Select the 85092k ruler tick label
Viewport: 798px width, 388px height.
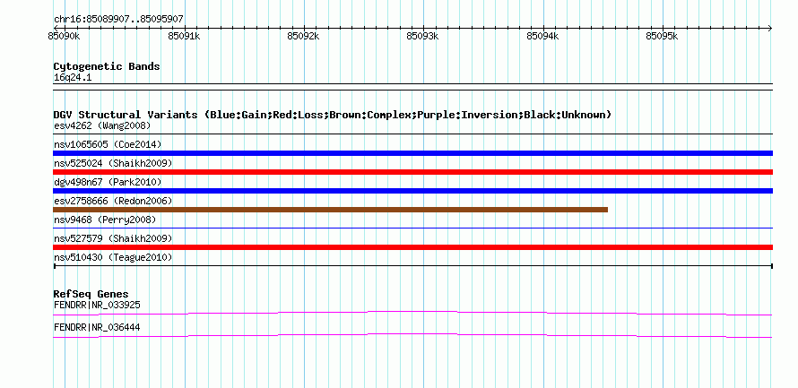pyautogui.click(x=304, y=36)
